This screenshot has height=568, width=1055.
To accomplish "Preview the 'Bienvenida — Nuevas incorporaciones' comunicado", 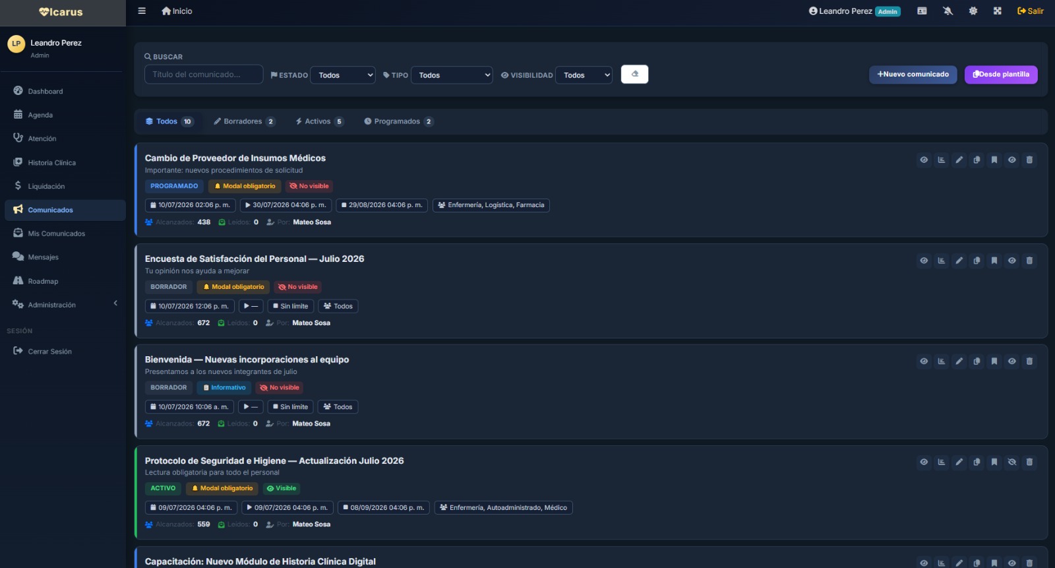I will 924,361.
